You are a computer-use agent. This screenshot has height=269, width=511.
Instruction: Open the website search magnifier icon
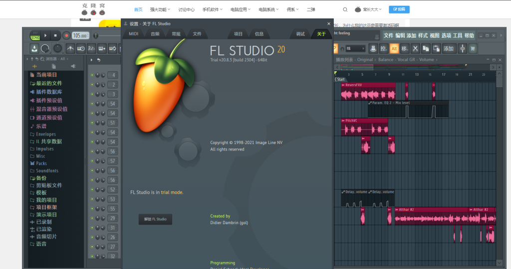click(345, 10)
